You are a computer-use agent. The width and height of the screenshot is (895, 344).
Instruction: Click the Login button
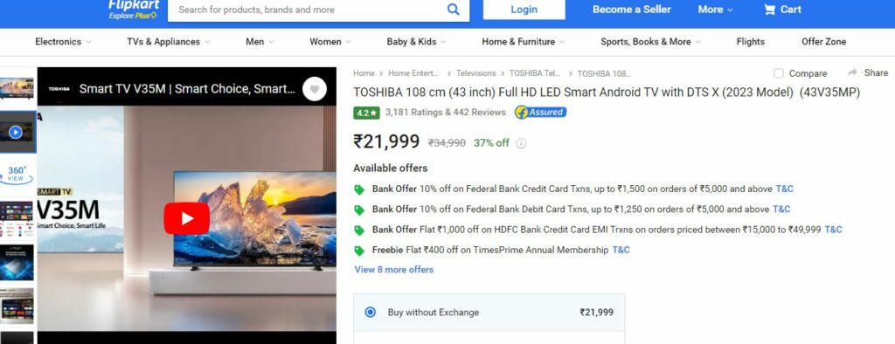point(524,10)
